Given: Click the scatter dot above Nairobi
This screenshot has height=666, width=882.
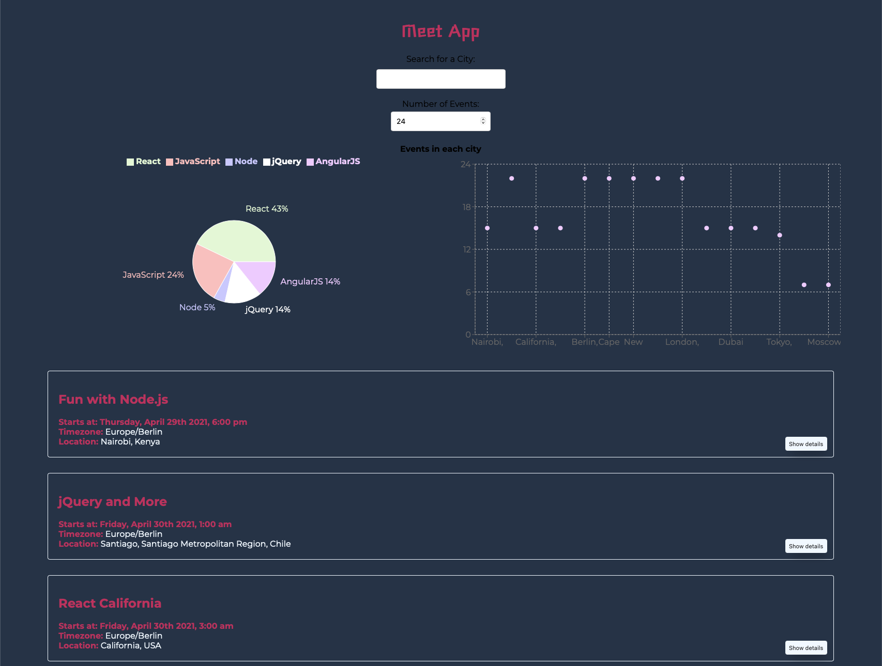Looking at the screenshot, I should [487, 228].
